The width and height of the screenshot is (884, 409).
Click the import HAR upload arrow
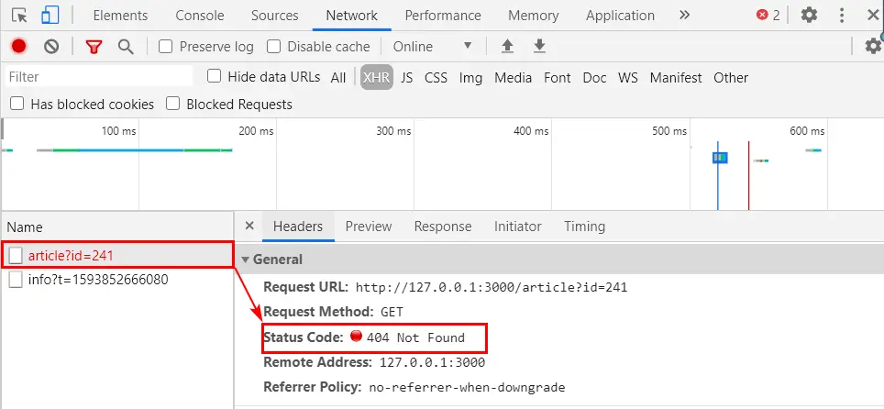[507, 47]
